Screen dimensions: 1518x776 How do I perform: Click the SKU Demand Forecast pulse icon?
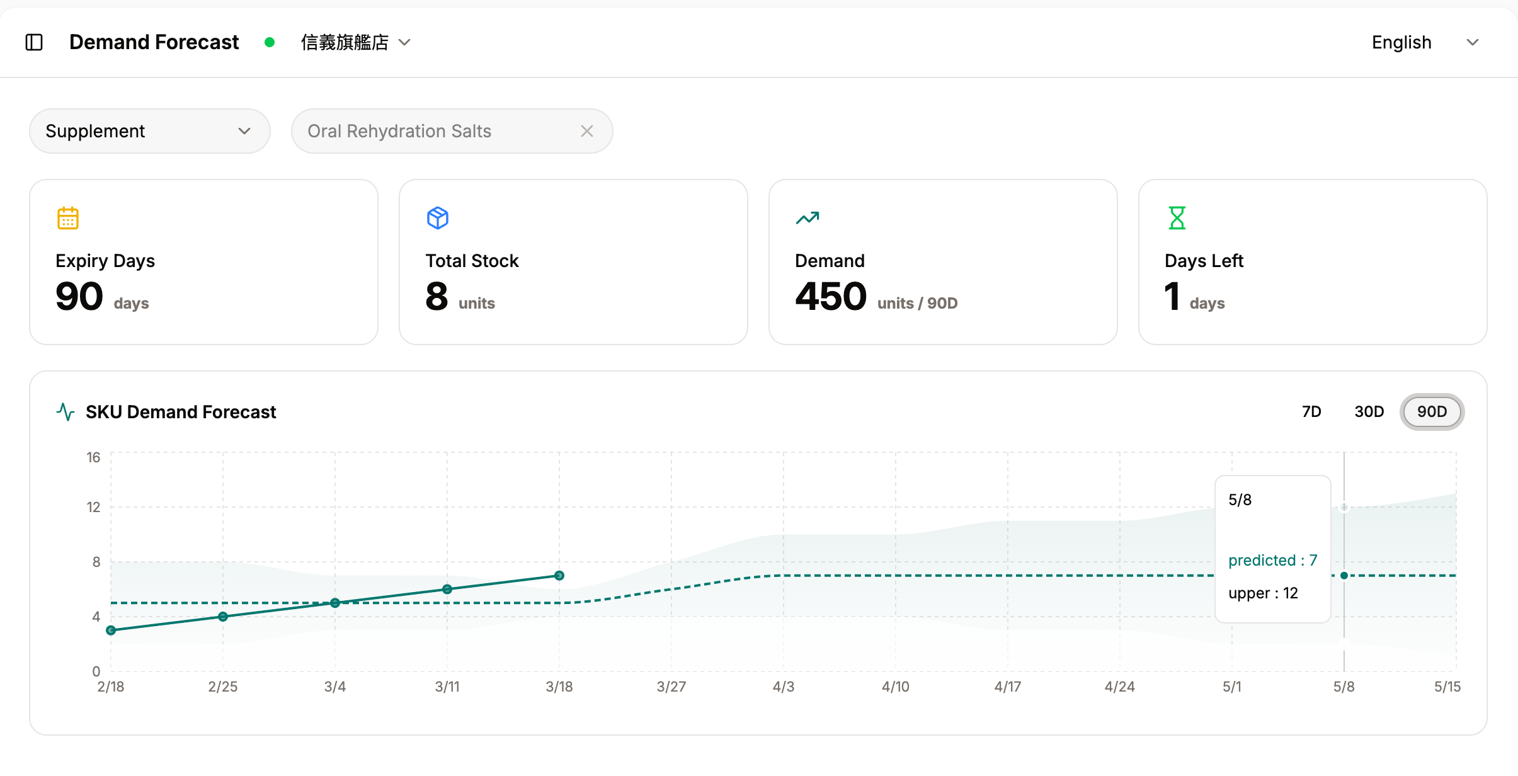pos(66,412)
